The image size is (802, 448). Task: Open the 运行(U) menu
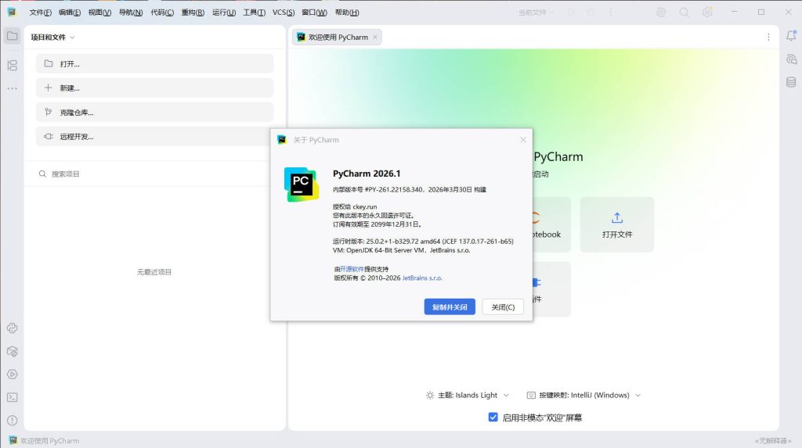coord(224,13)
